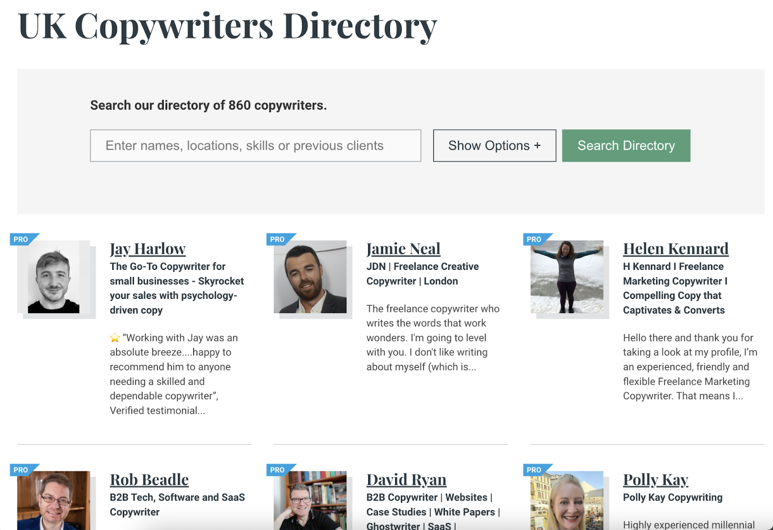The height and width of the screenshot is (530, 773).
Task: Open Helen Kennard's profile
Action: click(676, 249)
